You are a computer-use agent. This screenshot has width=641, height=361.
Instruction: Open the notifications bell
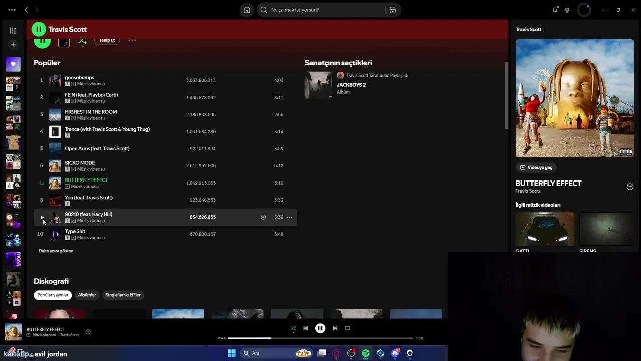point(555,10)
